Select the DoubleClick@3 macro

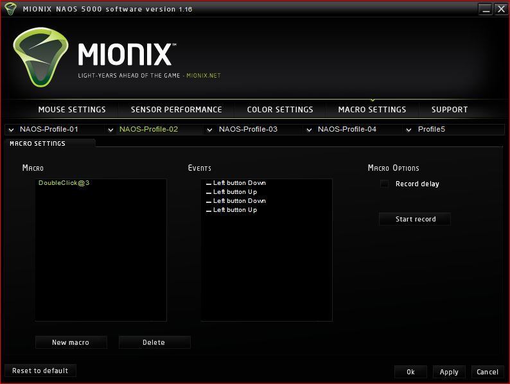[x=64, y=183]
